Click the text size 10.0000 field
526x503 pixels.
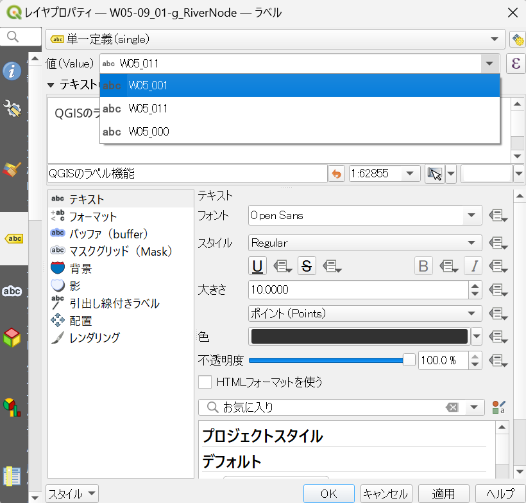tap(359, 290)
